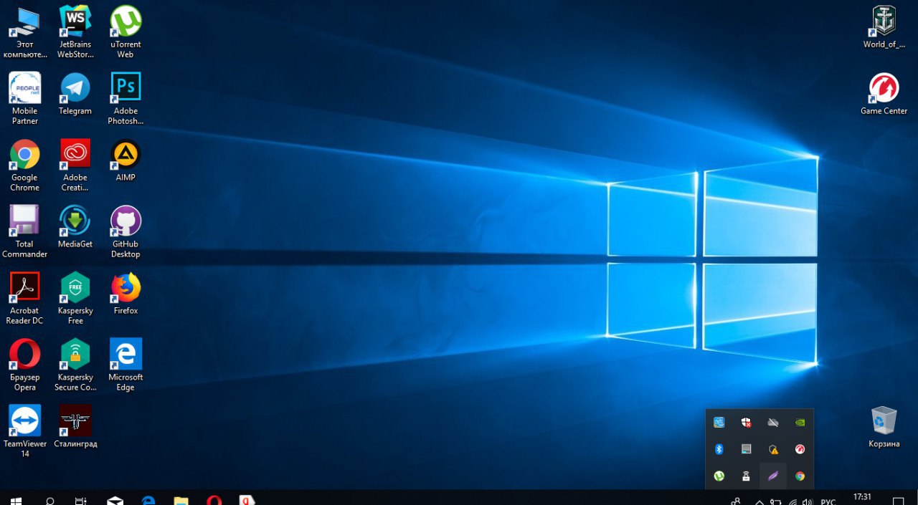Viewport: 918px width, 505px height.
Task: Open red Wargaming icon in tray overflow
Action: point(800,449)
